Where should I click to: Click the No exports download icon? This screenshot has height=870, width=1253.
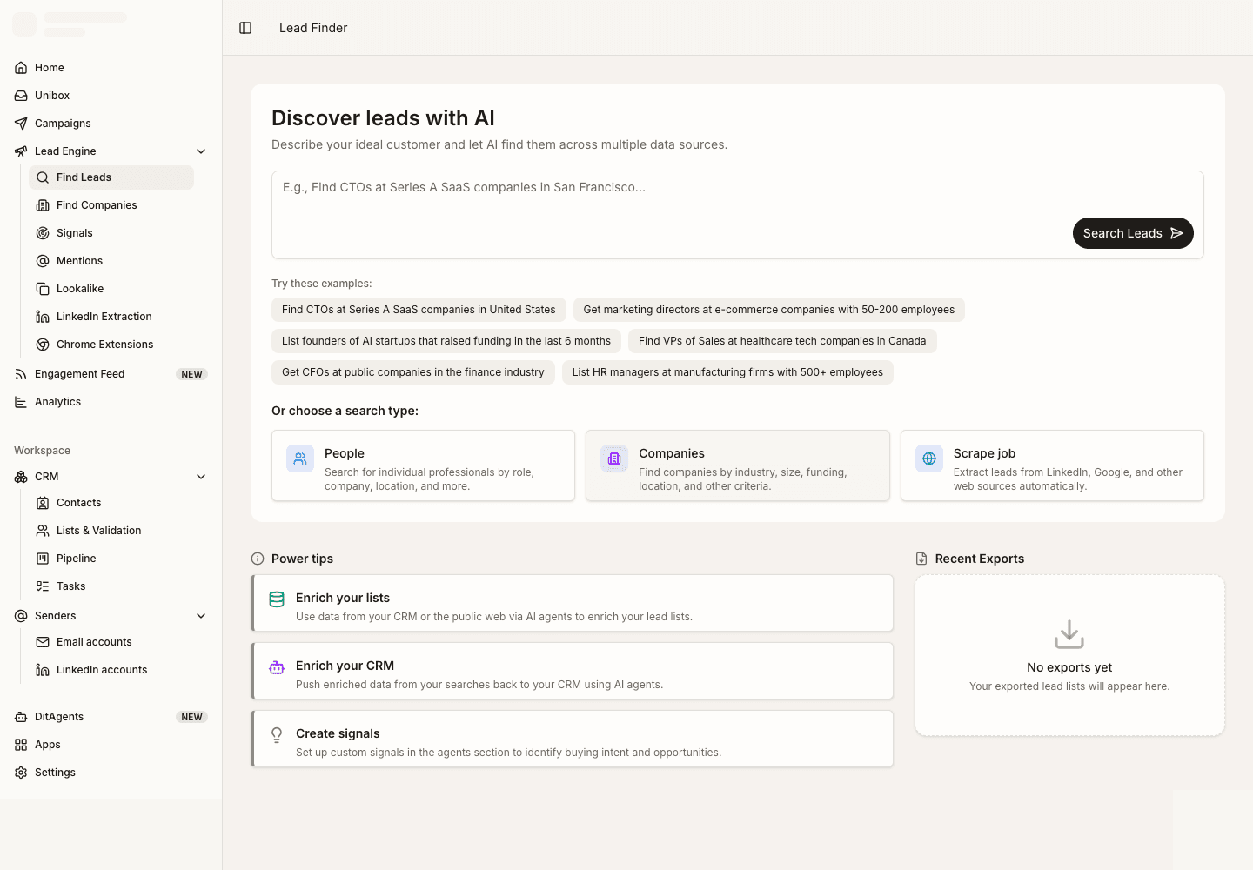(x=1069, y=634)
